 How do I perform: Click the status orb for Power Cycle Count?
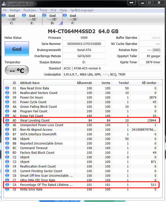coord(7,102)
